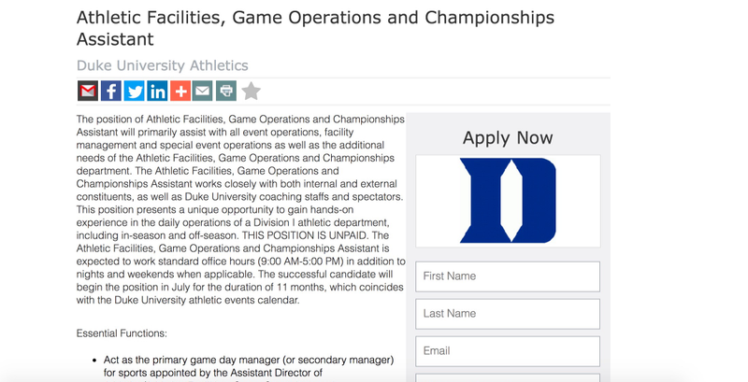Open the Duke University Athletics employer link
Screen dimensions: 748x382
pos(162,65)
